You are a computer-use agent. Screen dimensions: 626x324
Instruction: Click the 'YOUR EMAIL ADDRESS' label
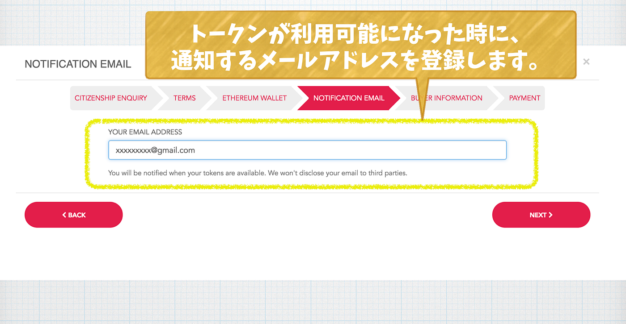(x=145, y=132)
